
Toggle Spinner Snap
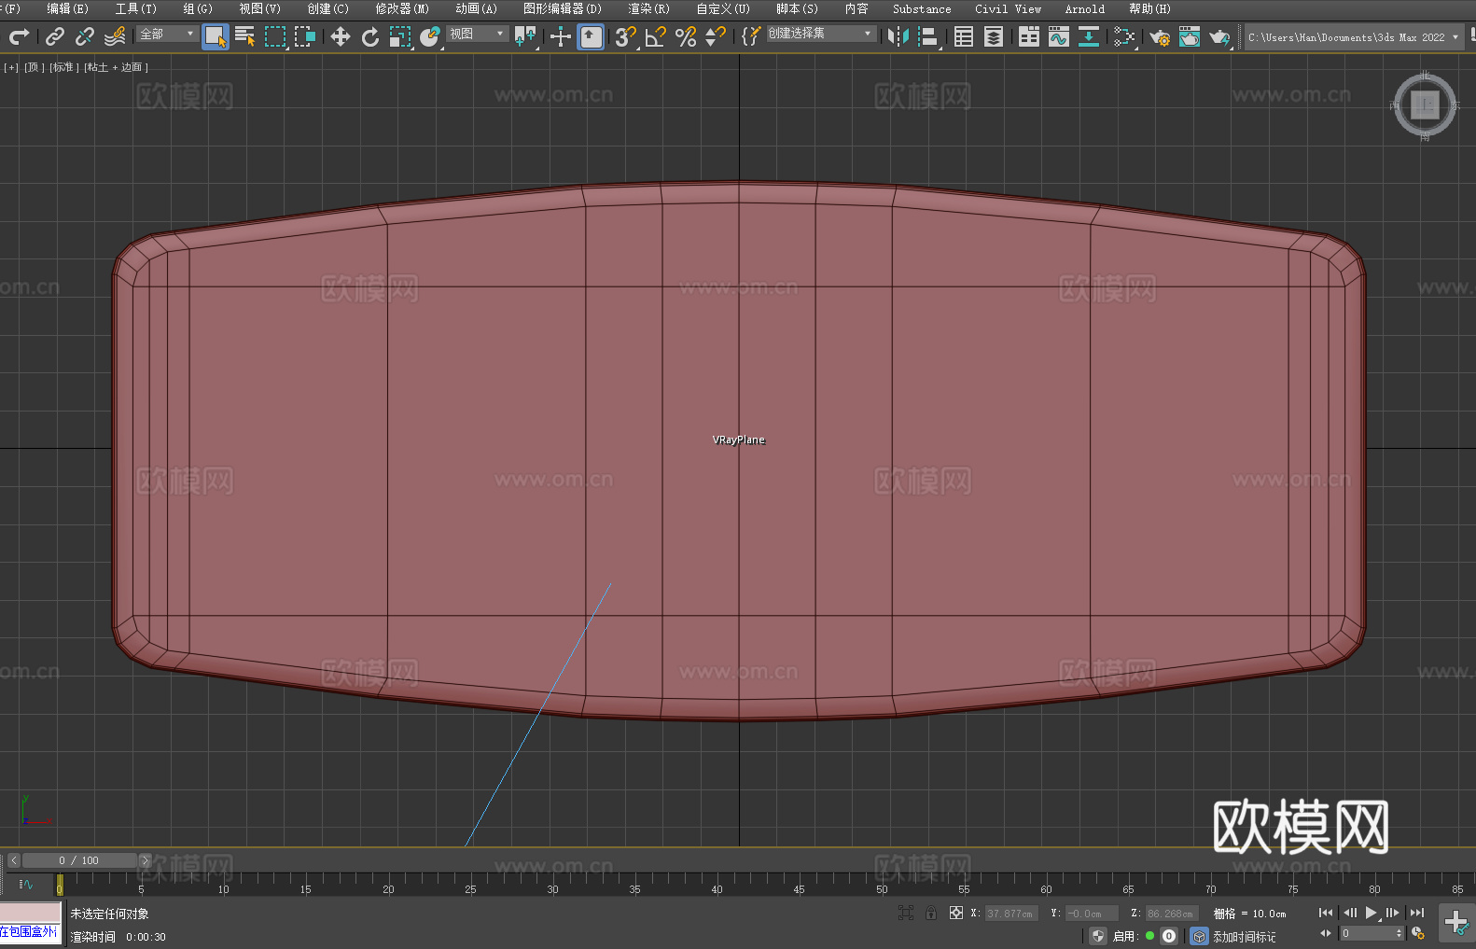(716, 36)
